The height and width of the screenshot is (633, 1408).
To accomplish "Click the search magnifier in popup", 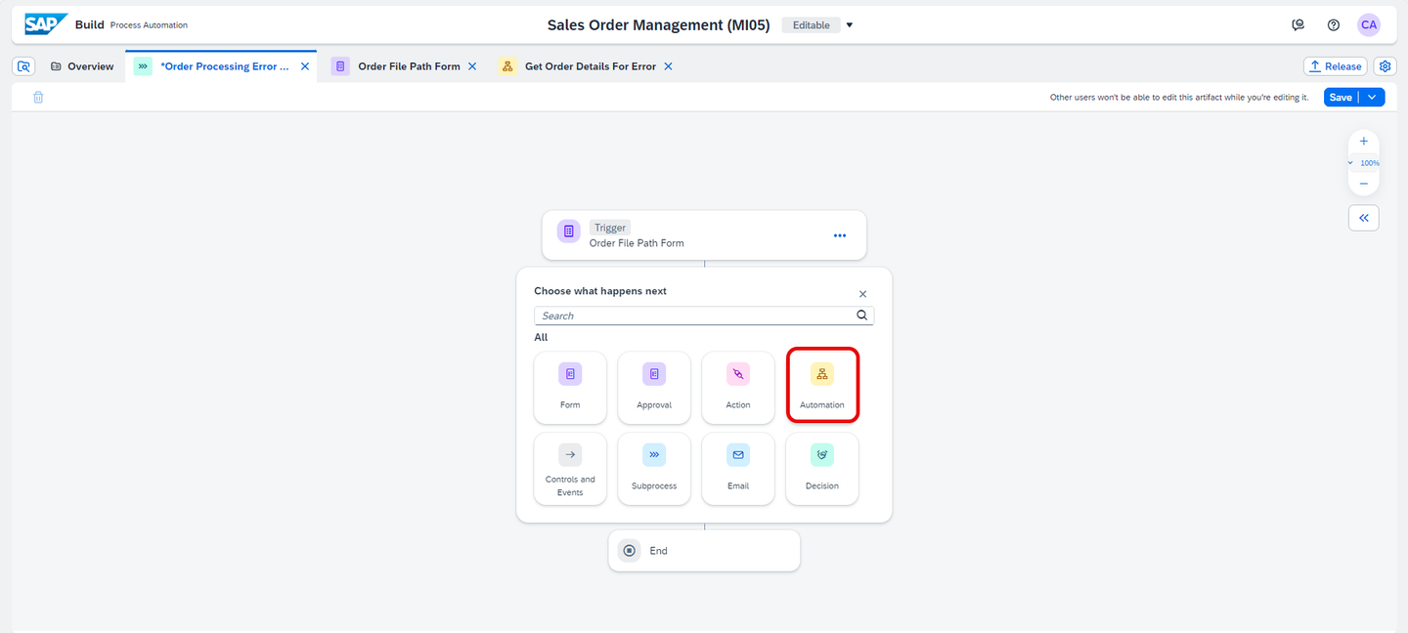I will pos(862,316).
